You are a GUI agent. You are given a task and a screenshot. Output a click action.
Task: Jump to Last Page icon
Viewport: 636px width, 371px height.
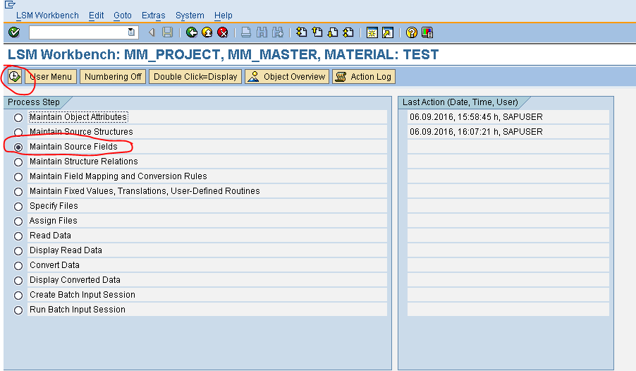click(348, 32)
